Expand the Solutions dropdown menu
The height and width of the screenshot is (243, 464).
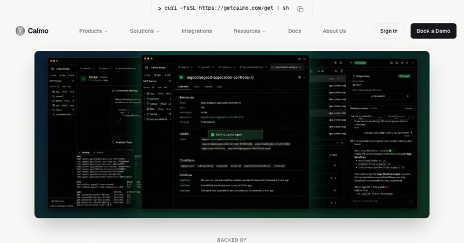[144, 31]
